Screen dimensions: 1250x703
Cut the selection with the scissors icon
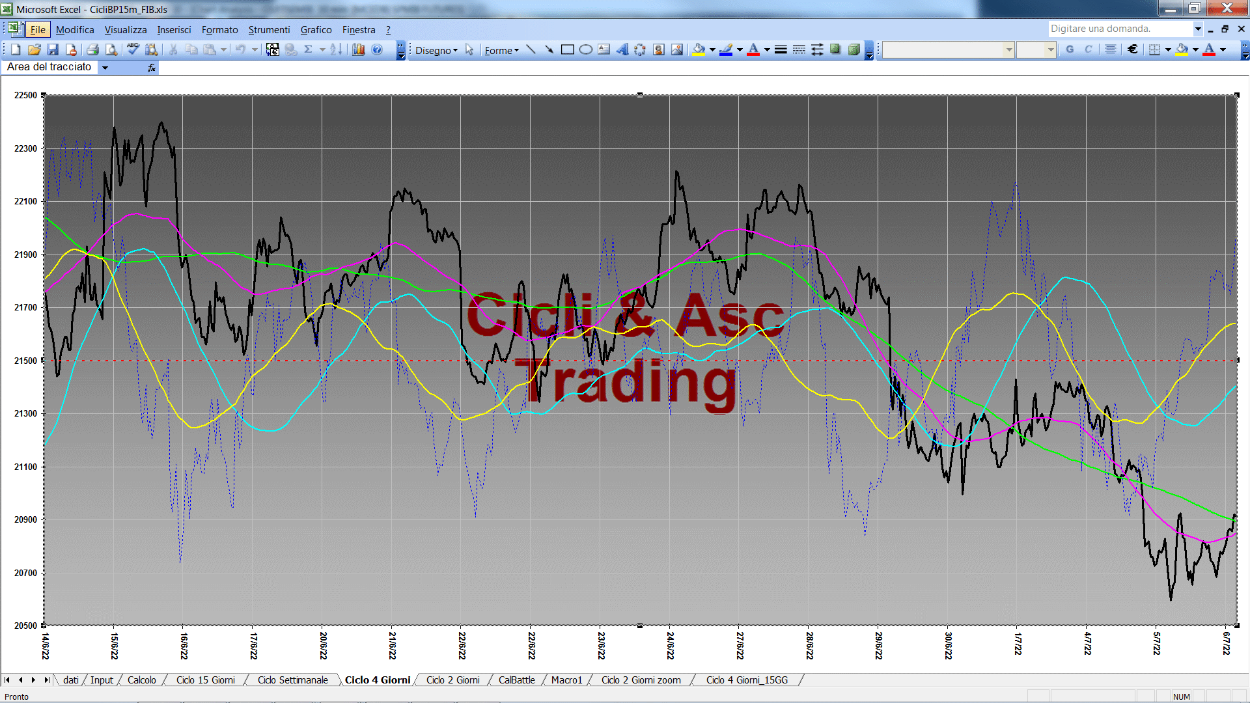pos(173,50)
